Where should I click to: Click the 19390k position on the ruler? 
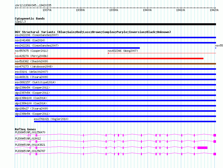pos(114,10)
